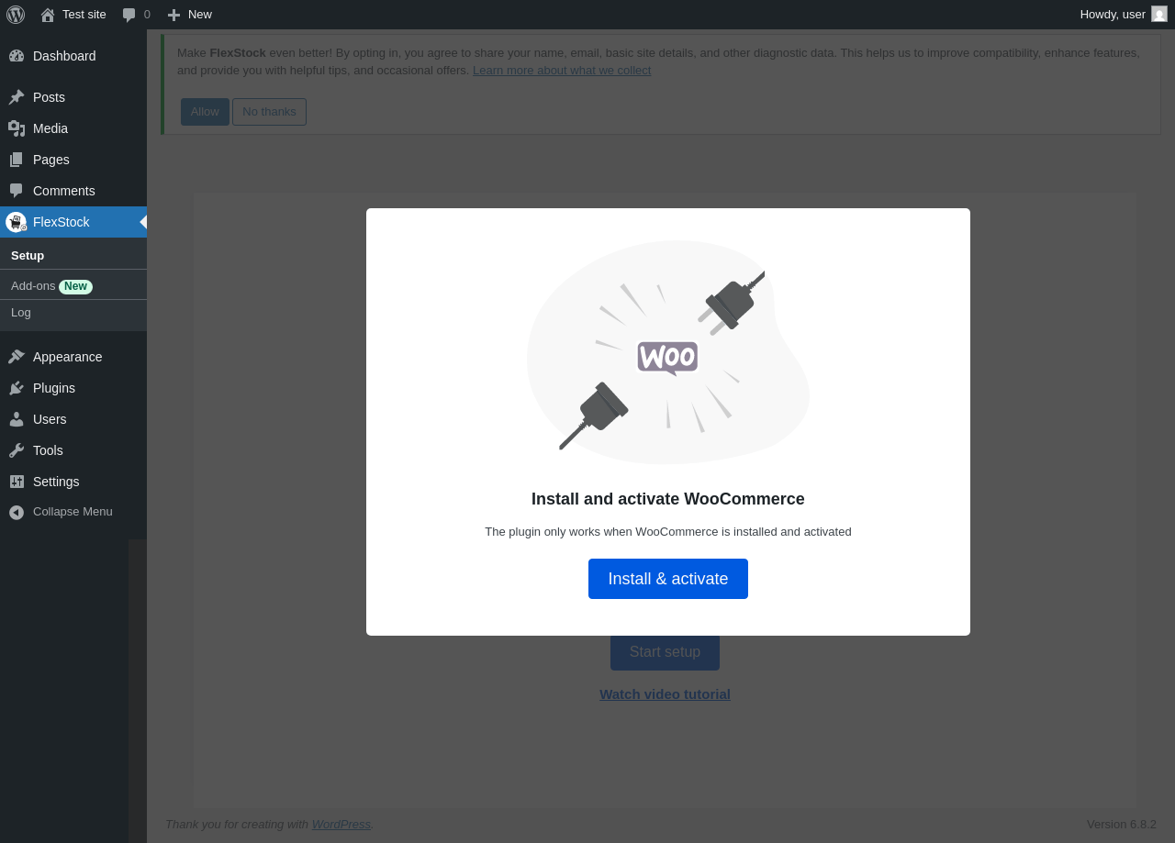Click the Plugins plug icon

tap(17, 388)
